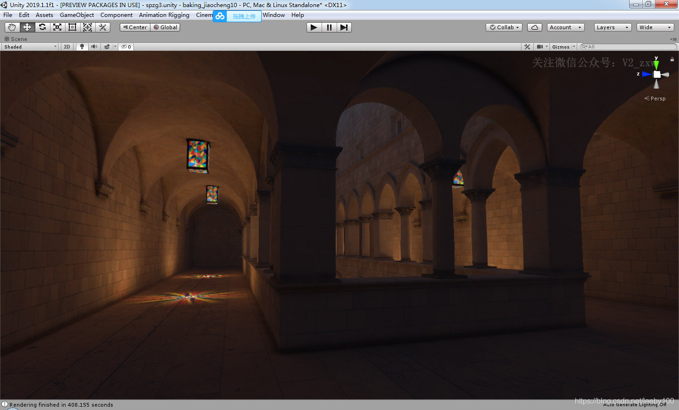
Task: Click the green Y axis gizmo cone
Action: pyautogui.click(x=656, y=64)
